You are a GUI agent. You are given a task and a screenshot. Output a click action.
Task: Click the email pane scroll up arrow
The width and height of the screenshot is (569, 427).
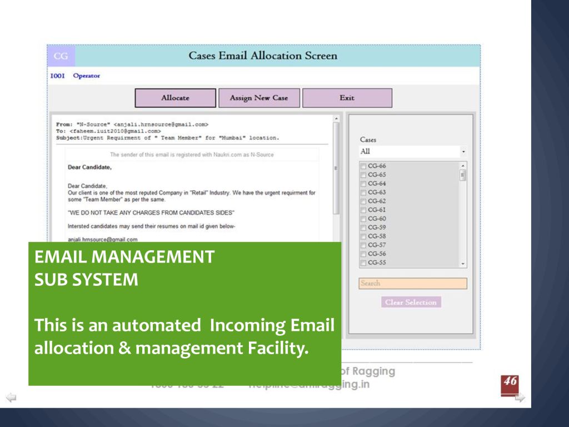point(336,118)
